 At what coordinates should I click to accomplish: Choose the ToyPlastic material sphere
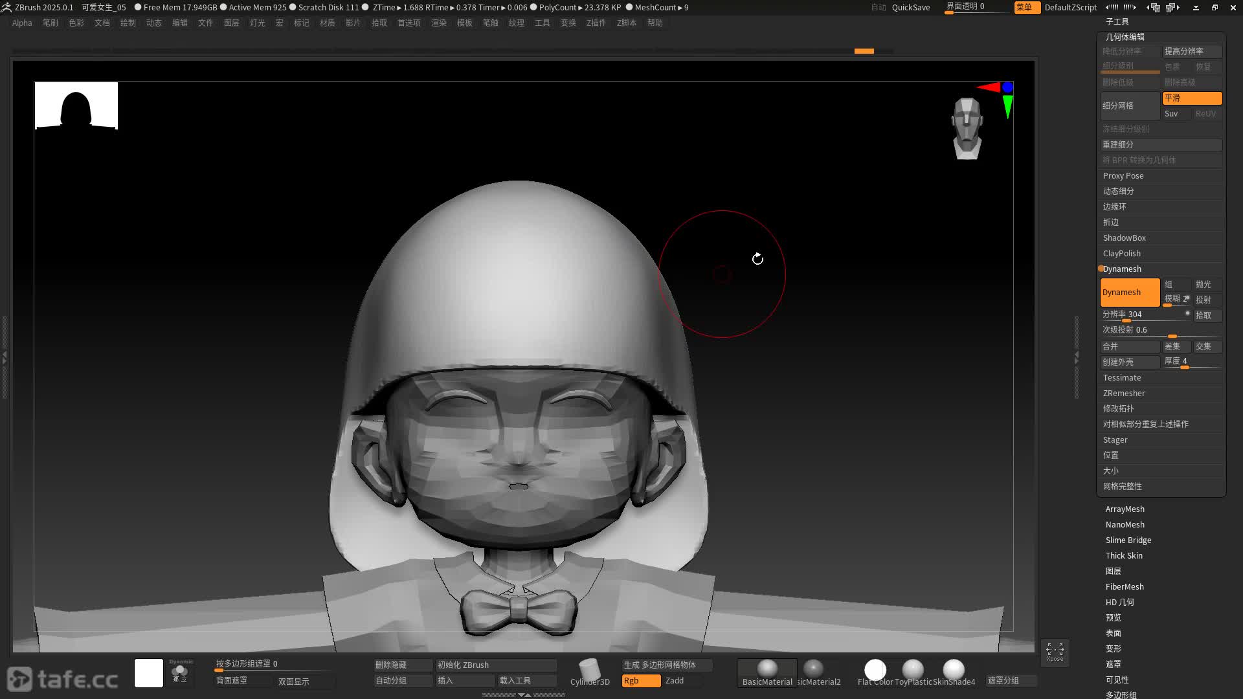(x=913, y=672)
